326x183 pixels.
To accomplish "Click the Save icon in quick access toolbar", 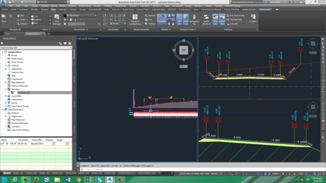I will (x=18, y=2).
